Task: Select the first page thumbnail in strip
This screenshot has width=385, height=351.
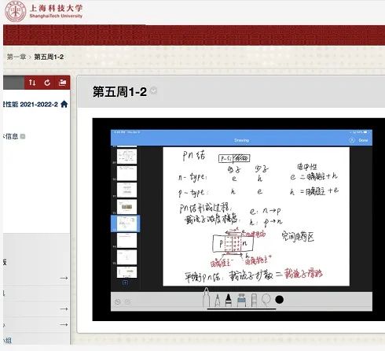Action: point(126,156)
